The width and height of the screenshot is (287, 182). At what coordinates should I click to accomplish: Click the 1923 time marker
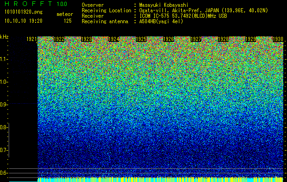pos(86,39)
